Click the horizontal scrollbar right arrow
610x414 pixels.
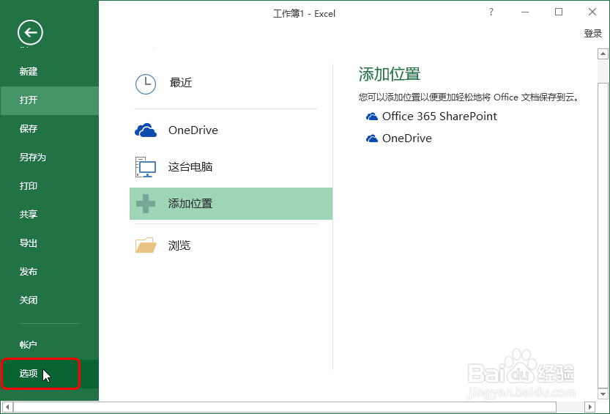click(x=590, y=407)
